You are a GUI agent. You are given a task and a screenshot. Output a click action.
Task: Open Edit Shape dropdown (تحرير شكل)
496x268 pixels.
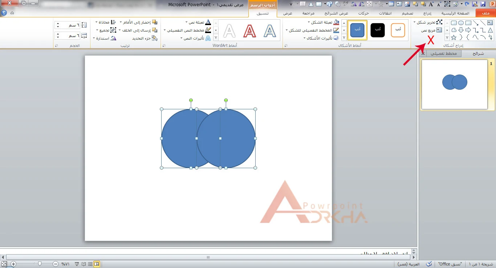click(x=428, y=22)
